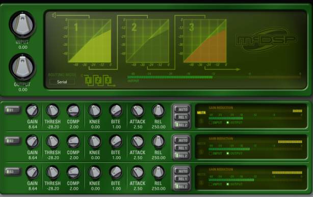Click the B2 COMP knob
This screenshot has width=313, height=197.
coord(73,142)
